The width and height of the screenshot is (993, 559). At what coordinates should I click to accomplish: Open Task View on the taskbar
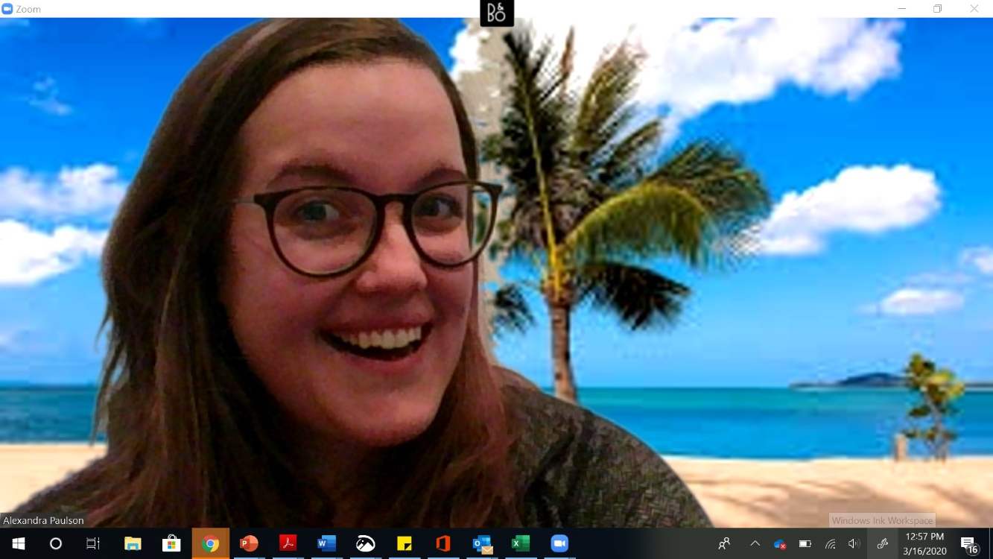[x=93, y=543]
